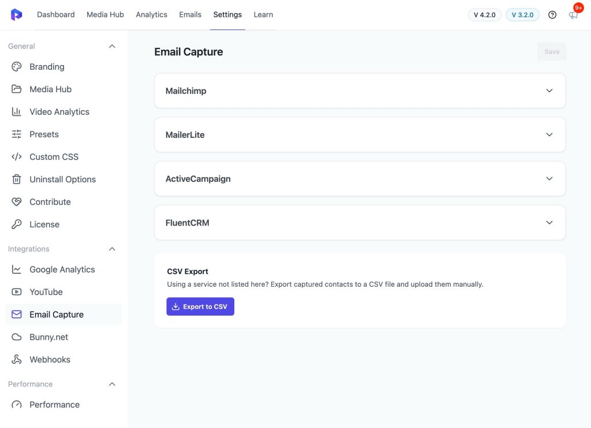The image size is (591, 428).
Task: Open the announcements megaphone icon
Action: [573, 15]
